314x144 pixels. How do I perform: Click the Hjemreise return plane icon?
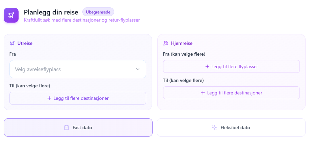point(166,43)
